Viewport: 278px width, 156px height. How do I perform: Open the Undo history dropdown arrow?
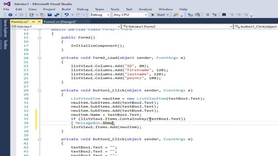point(72,15)
